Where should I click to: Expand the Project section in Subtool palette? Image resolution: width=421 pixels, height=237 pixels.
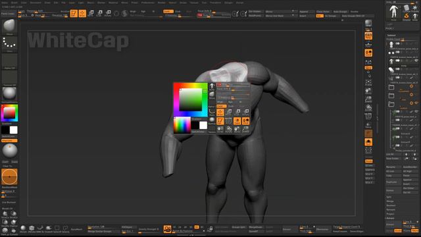click(390, 214)
